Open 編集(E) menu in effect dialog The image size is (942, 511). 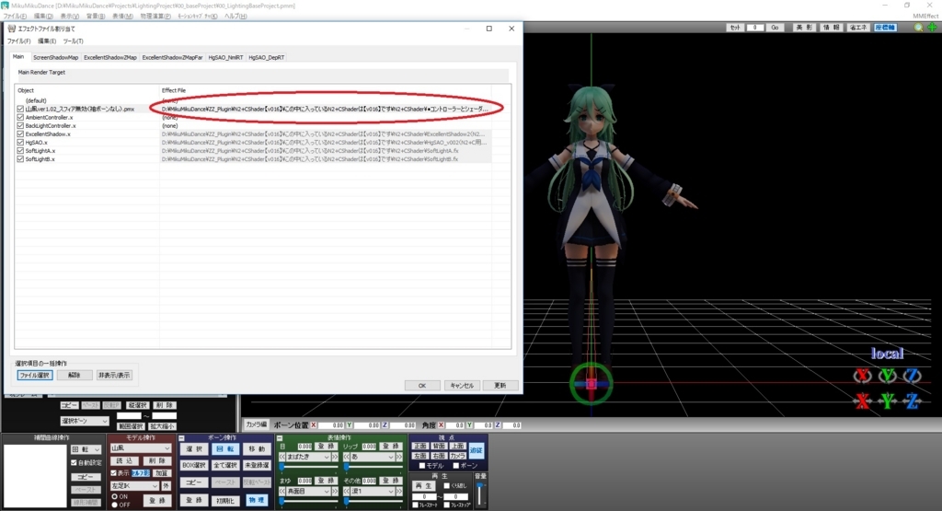47,41
